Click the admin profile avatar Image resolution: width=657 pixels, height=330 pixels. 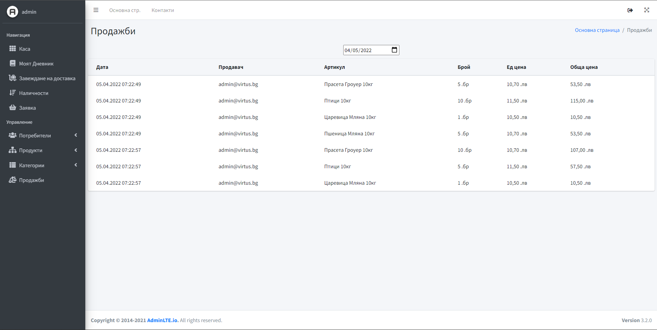click(12, 12)
